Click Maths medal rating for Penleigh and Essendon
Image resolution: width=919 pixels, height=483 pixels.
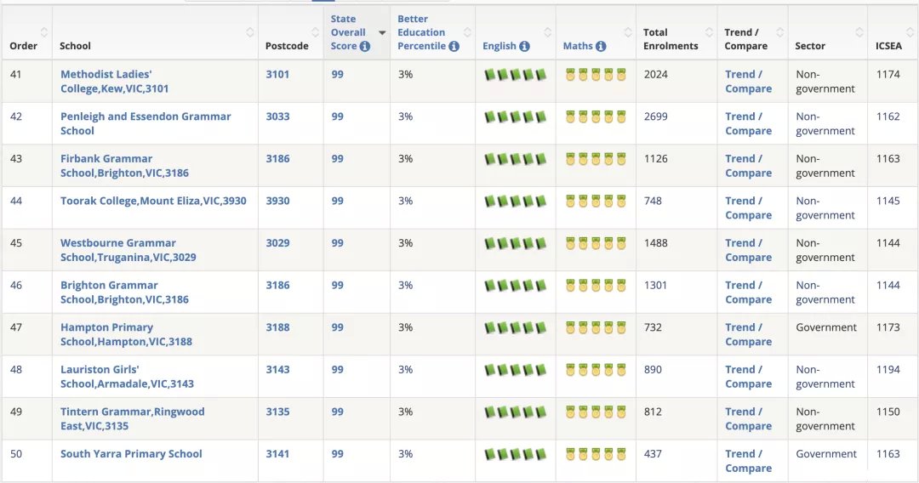pos(596,117)
